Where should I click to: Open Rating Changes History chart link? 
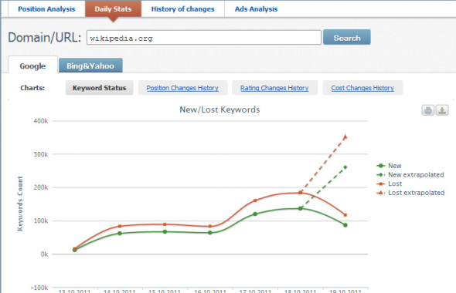274,88
